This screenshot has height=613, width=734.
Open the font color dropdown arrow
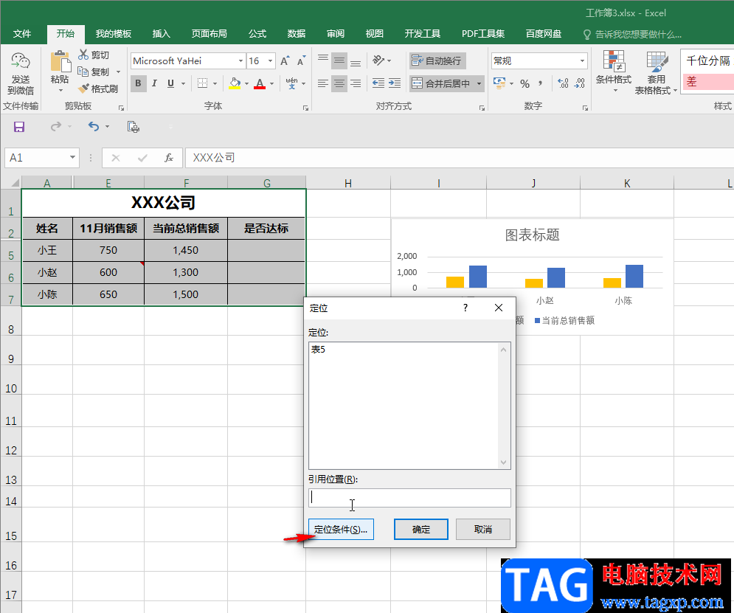272,84
